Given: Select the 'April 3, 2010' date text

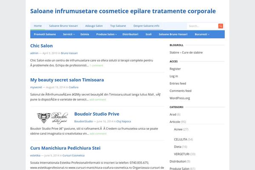Looking at the screenshot, I should (50, 53).
